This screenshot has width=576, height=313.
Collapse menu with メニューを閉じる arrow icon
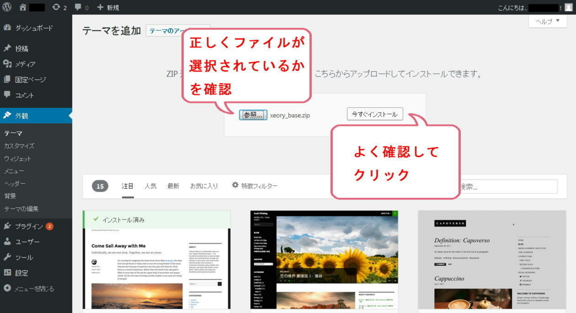click(x=7, y=288)
